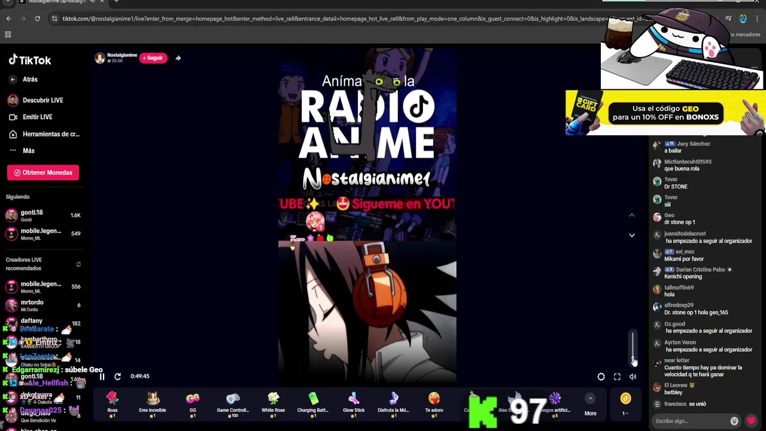Open Nostalgianime profile avatar
766x431 pixels.
pyautogui.click(x=100, y=58)
